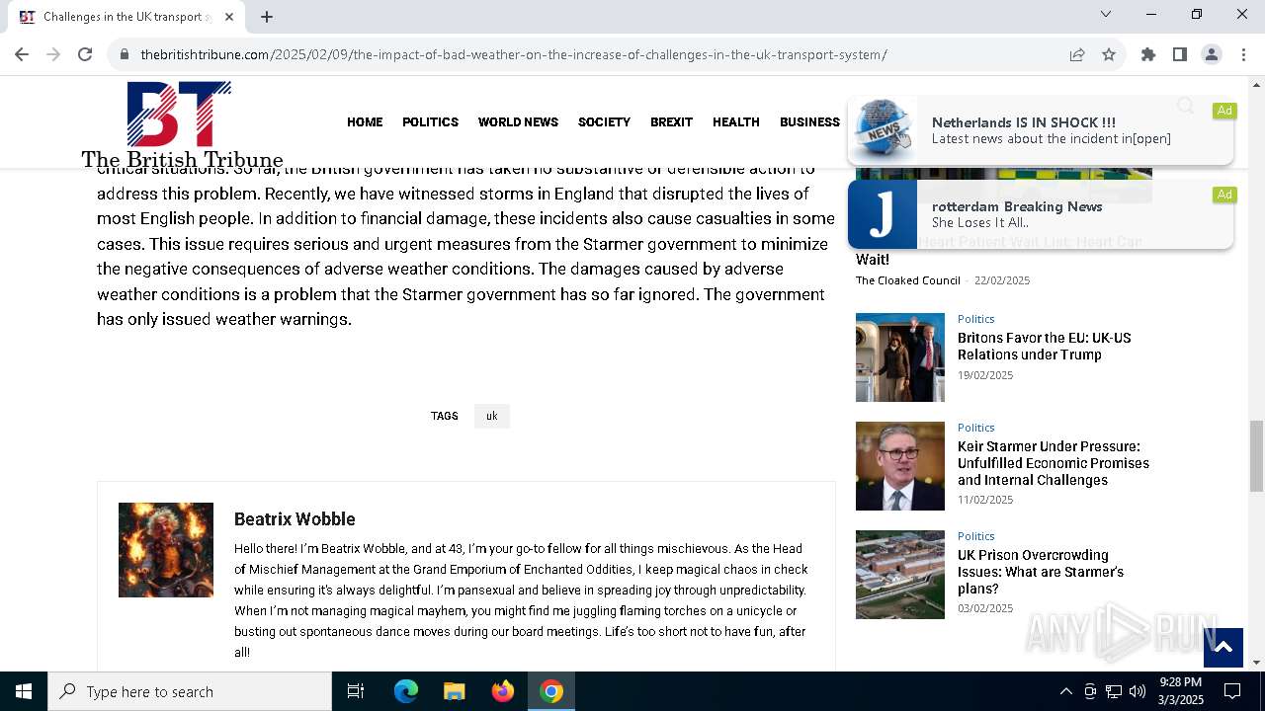Open the SOCIETY menu item
Image resolution: width=1265 pixels, height=711 pixels.
click(x=604, y=122)
